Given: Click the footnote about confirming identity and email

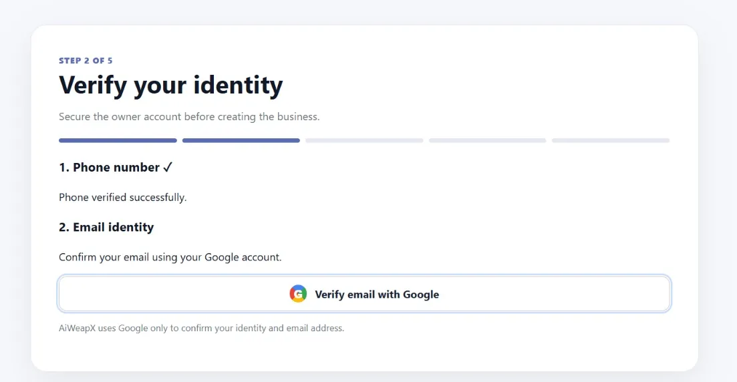Looking at the screenshot, I should click(201, 328).
